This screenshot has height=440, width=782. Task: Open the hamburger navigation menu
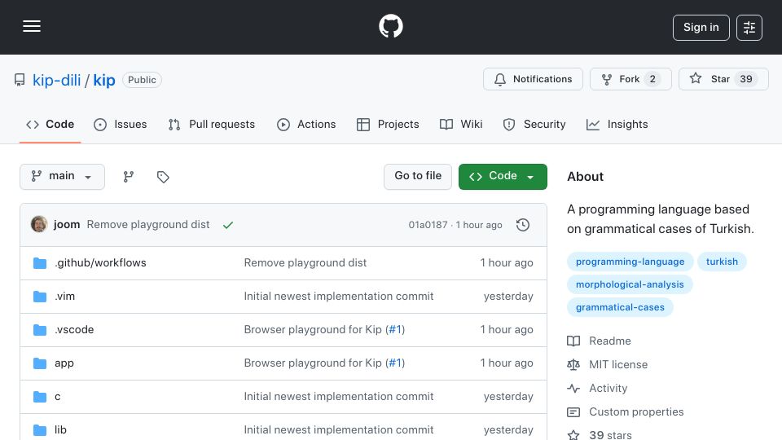pyautogui.click(x=32, y=26)
